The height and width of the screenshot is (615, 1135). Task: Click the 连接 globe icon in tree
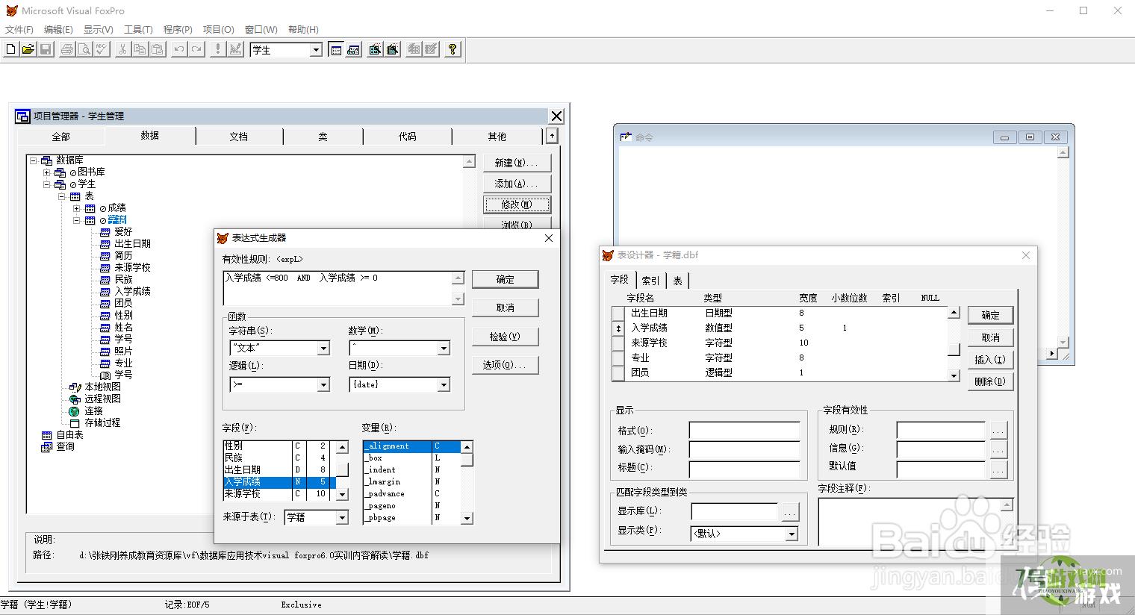click(75, 411)
